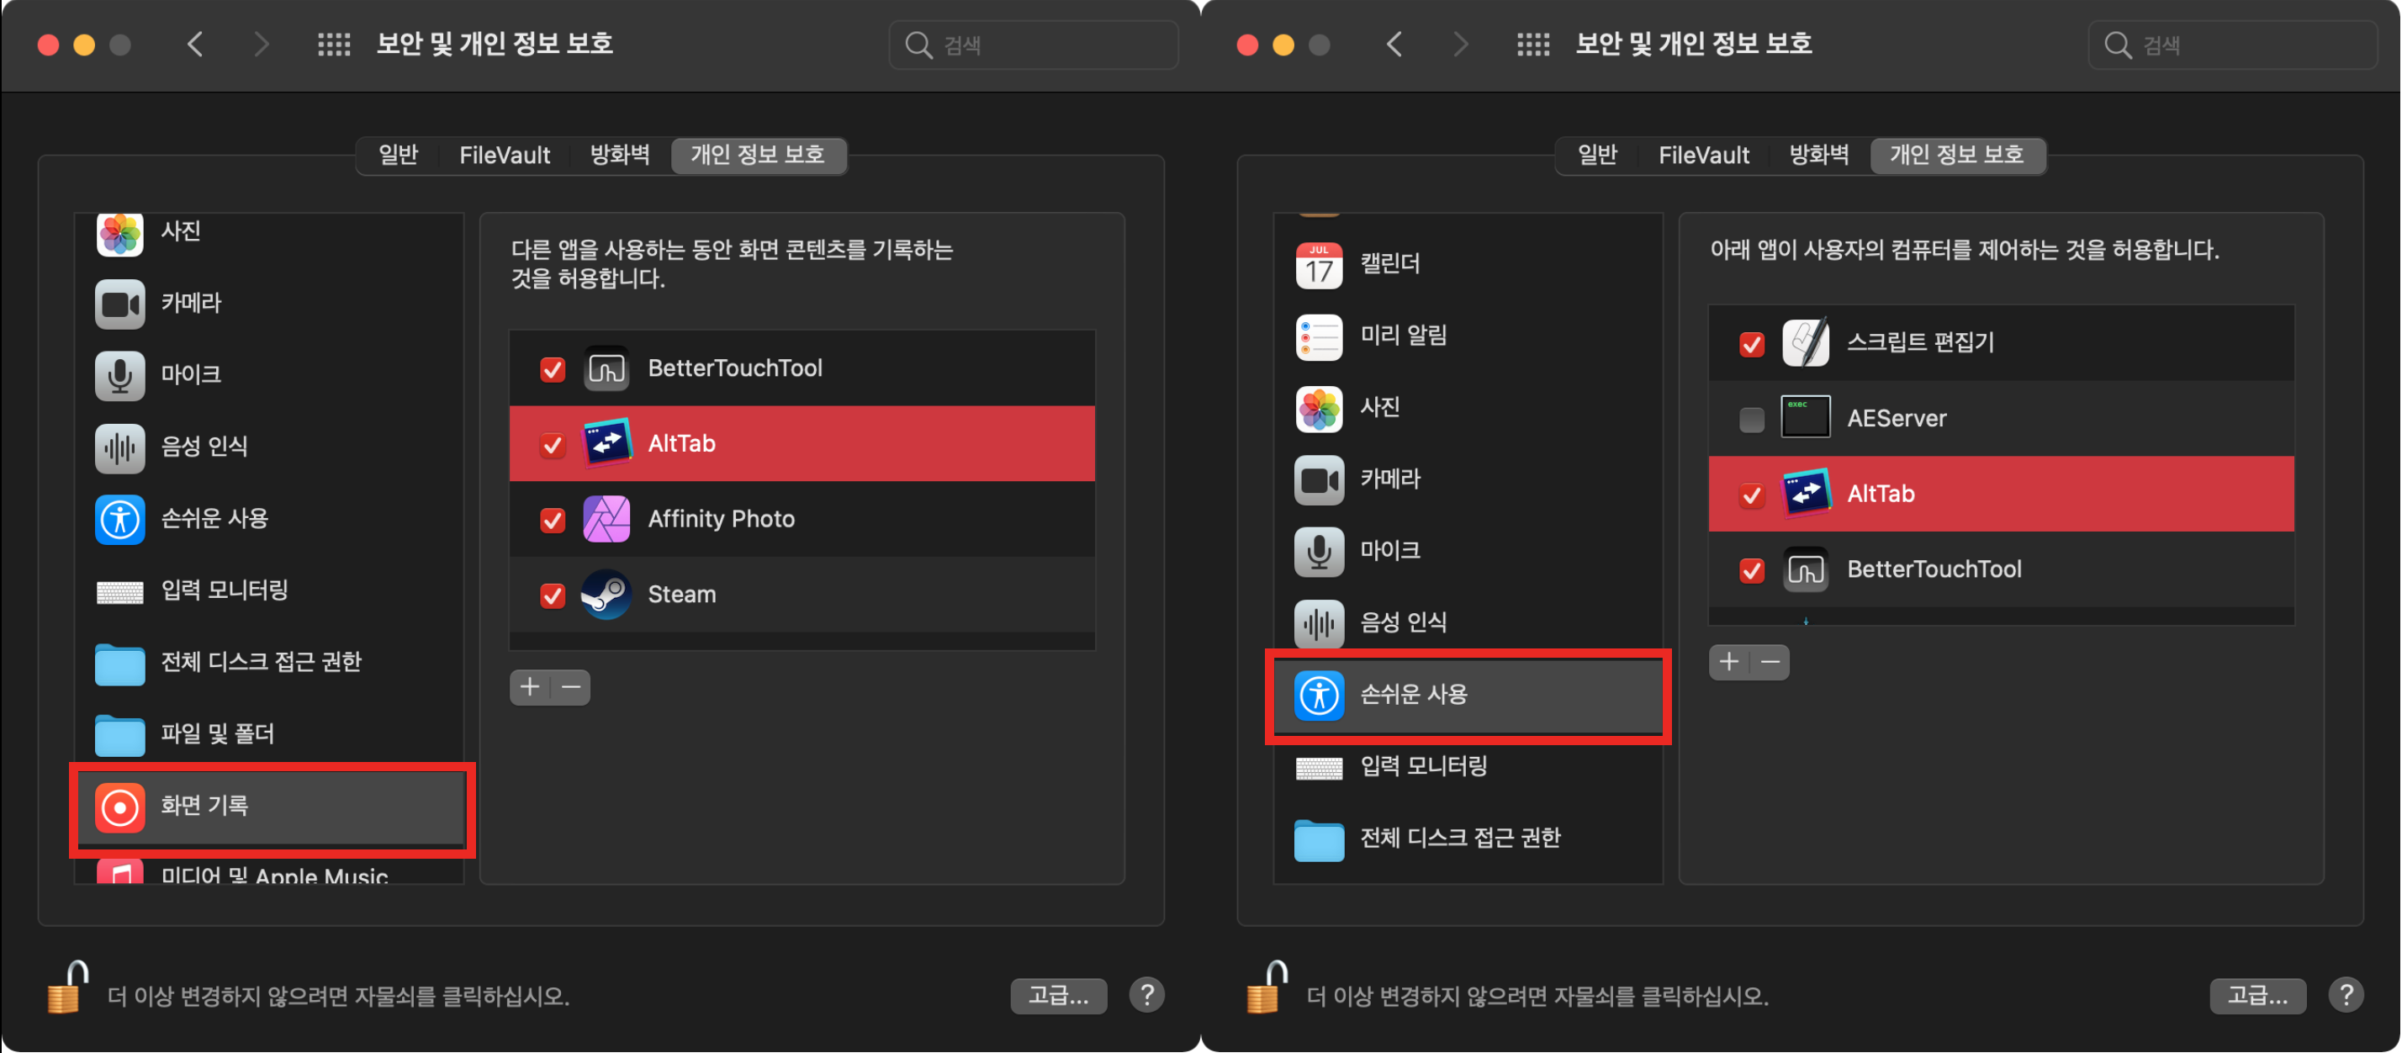Viewport: 2402px width, 1053px height.
Task: Click the search field in the left window
Action: 1035,45
